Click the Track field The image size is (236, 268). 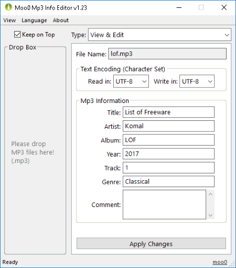click(168, 168)
